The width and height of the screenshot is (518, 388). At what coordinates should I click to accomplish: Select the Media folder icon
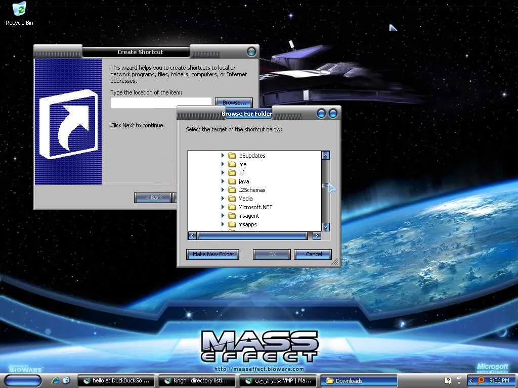[x=232, y=198]
